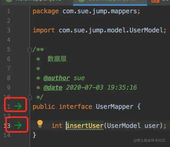Viewport: 170px width, 147px height.
Task: Click the underlined @author tag
Action: pos(57,78)
